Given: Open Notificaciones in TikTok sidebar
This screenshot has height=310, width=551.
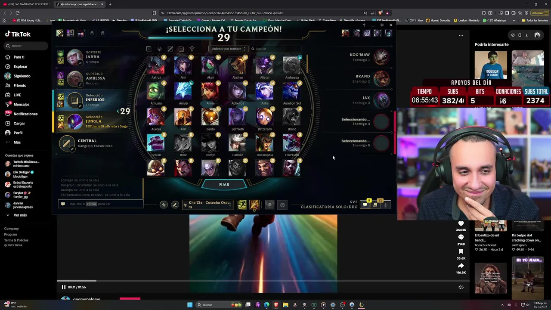Looking at the screenshot, I should pos(25,114).
